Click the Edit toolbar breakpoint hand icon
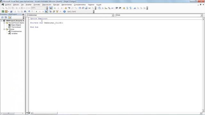 click(124, 8)
